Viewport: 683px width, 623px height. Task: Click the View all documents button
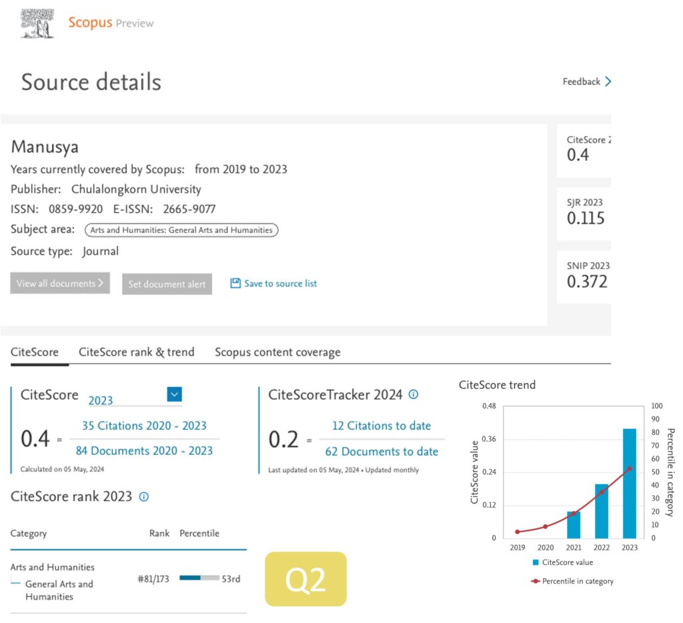point(60,283)
